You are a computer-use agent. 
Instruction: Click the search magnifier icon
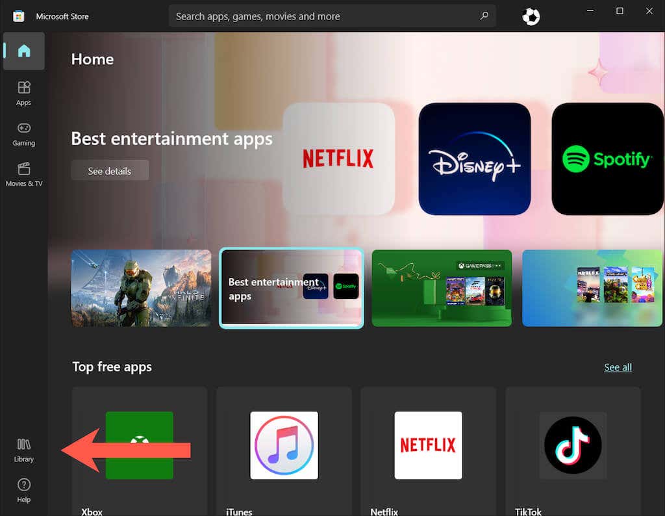(484, 16)
